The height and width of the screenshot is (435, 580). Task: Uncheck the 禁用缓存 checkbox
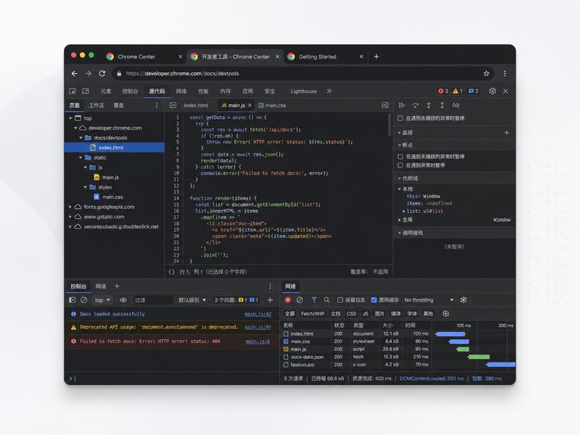[374, 300]
